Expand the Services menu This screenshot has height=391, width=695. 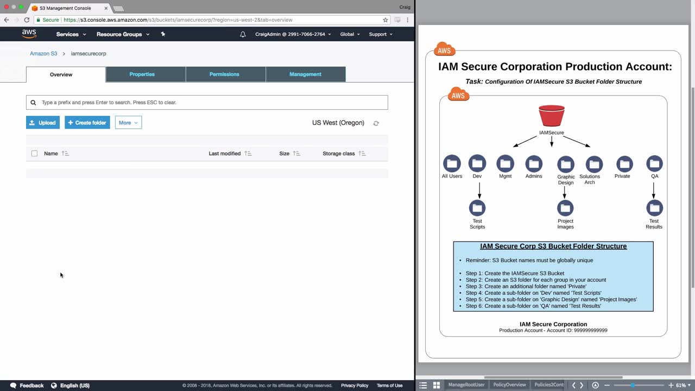tap(71, 34)
